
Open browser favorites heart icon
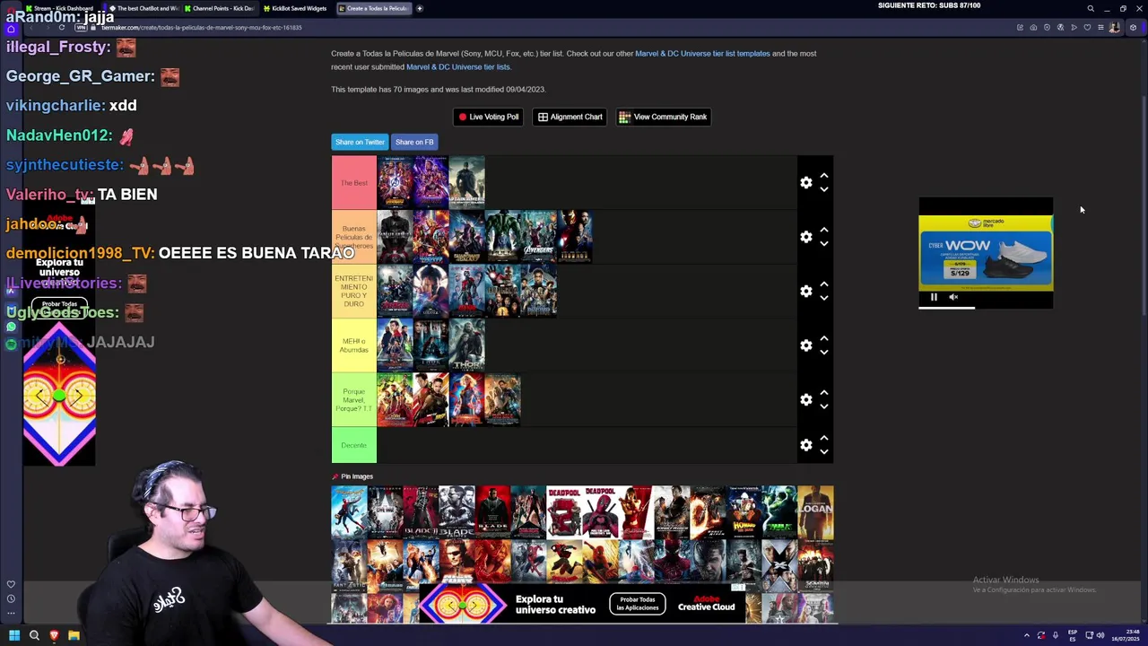(x=1087, y=28)
